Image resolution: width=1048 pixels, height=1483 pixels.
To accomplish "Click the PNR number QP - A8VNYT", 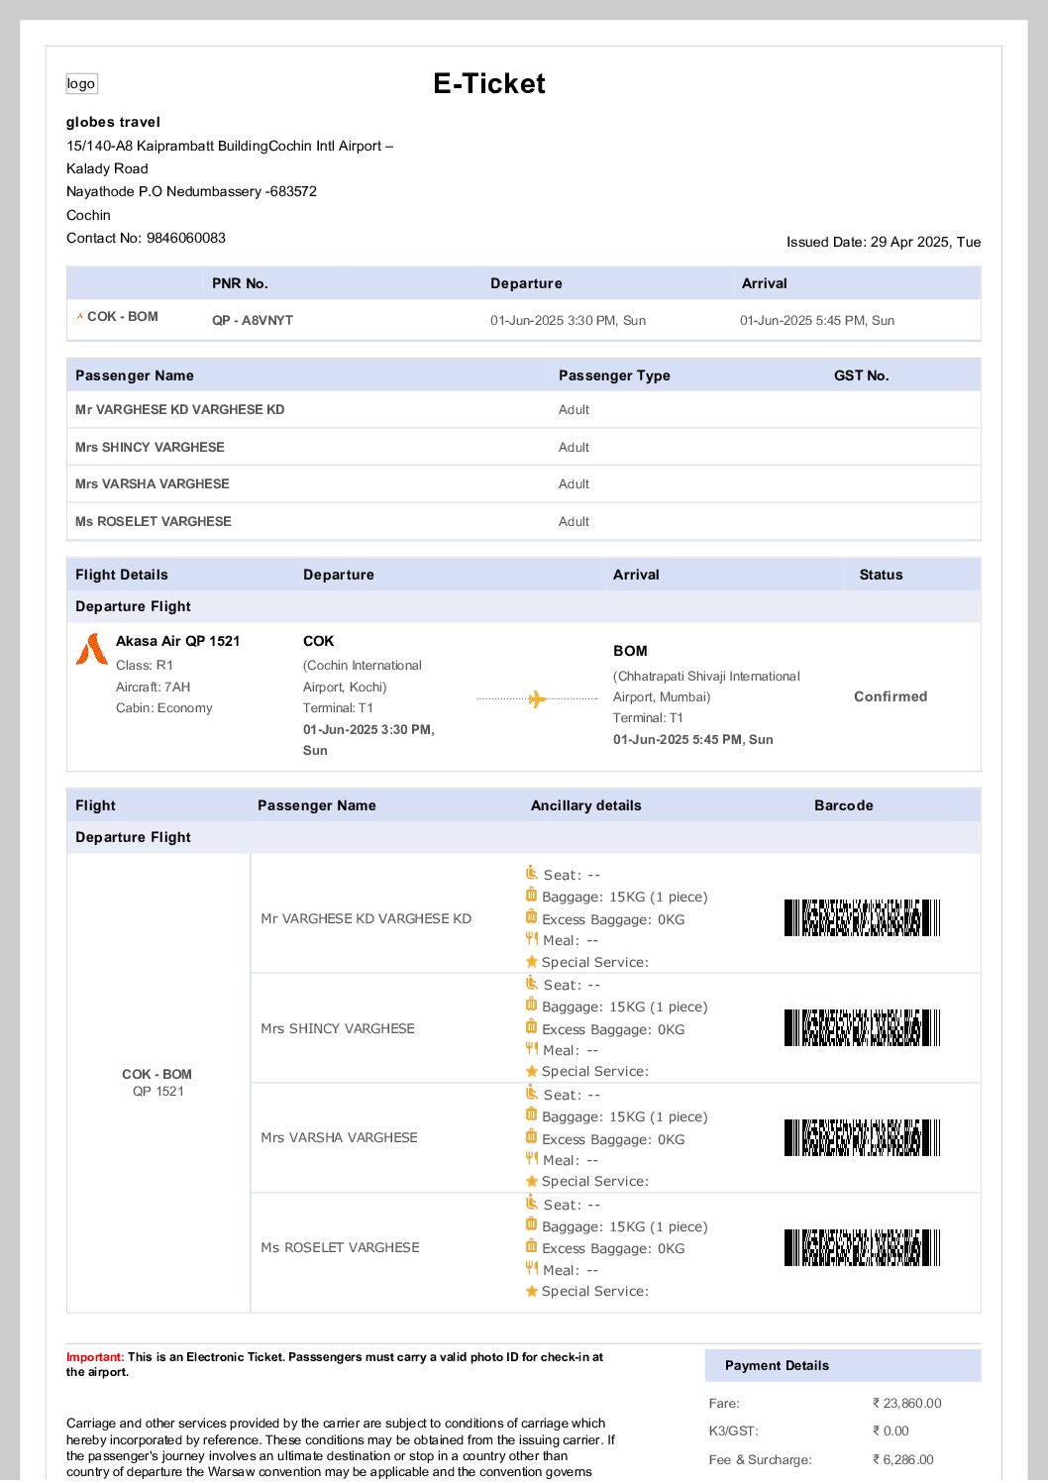I will [253, 321].
